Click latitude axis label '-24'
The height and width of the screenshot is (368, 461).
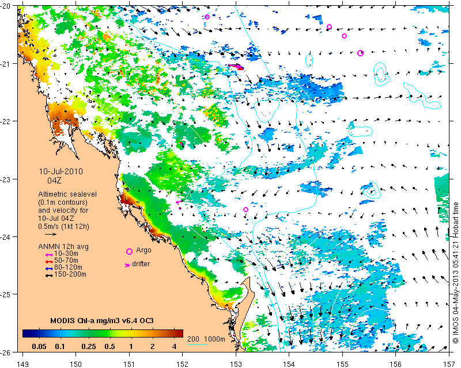pyautogui.click(x=6, y=236)
